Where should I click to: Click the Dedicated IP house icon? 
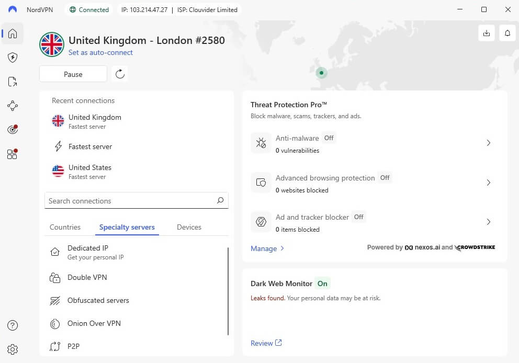coord(55,252)
